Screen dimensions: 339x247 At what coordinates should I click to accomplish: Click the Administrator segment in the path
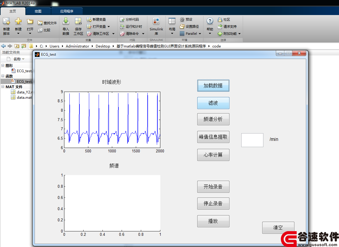tap(77, 46)
